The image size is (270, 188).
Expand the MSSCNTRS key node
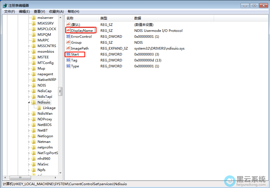coord(29,46)
